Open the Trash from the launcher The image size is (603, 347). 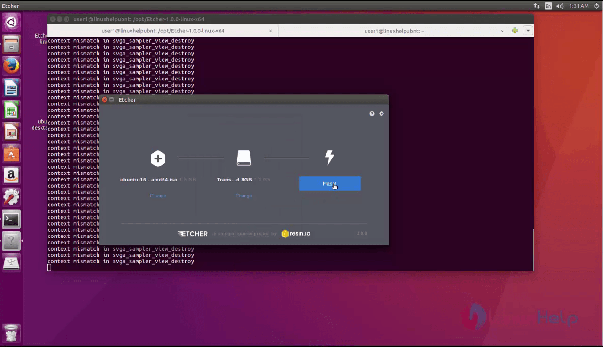click(11, 332)
